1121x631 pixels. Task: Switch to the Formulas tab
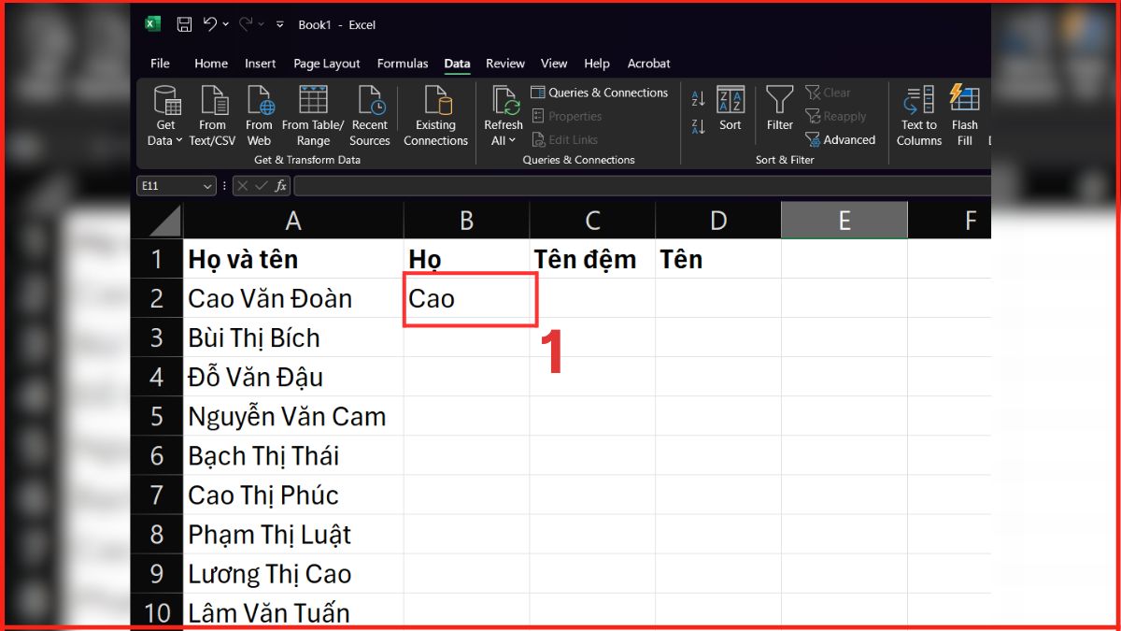(x=403, y=64)
